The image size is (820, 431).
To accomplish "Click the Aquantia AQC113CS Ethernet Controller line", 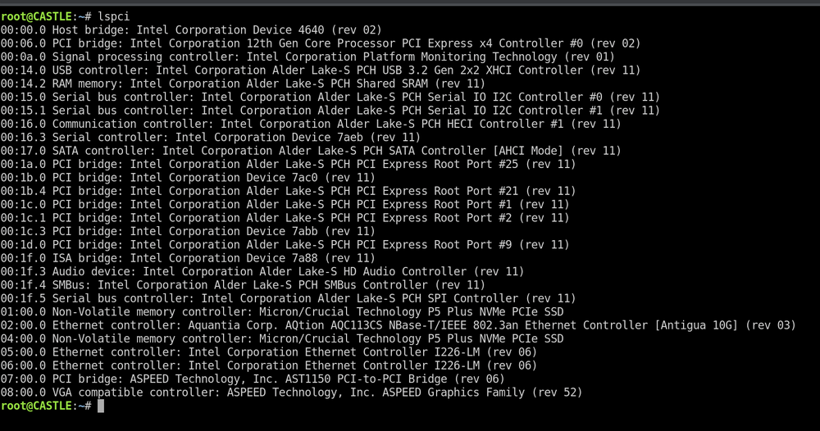I will click(398, 325).
